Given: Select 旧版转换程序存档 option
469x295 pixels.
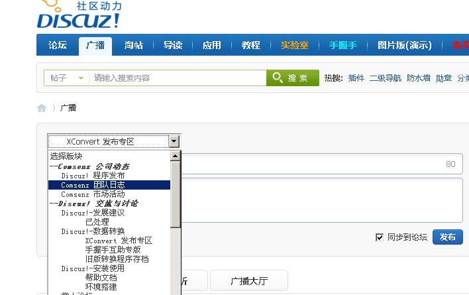Looking at the screenshot, I should 109,259.
